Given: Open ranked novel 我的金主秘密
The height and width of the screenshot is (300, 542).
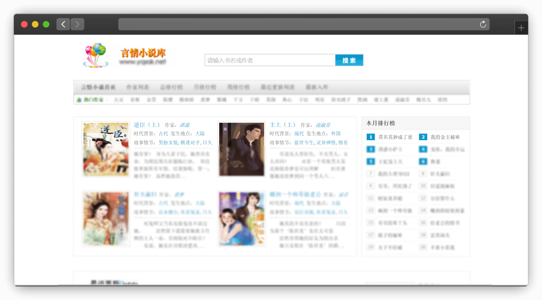Looking at the screenshot, I should coord(445,137).
